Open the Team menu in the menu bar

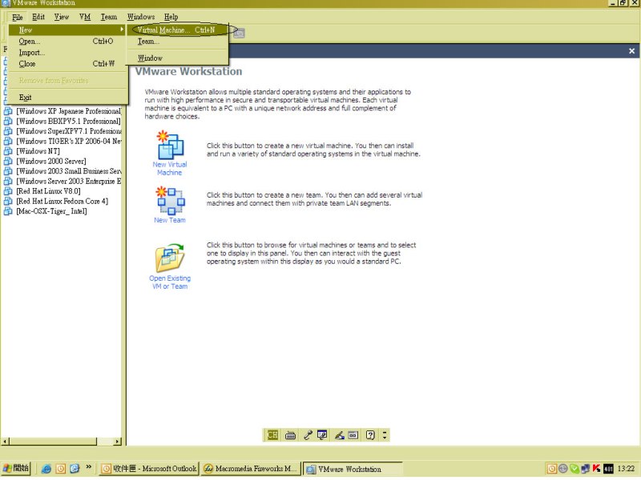pyautogui.click(x=109, y=17)
